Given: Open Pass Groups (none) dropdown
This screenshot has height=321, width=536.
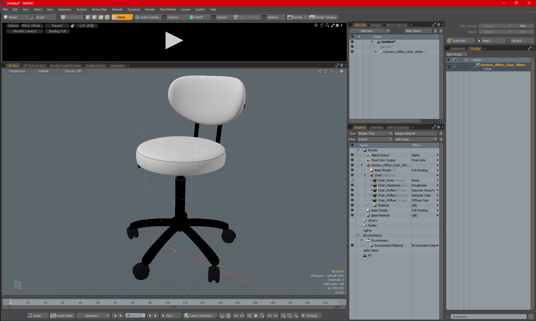Looking at the screenshot, I should 495,26.
